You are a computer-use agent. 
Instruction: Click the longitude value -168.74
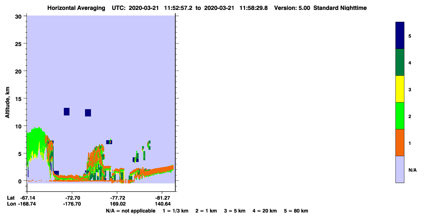(27, 204)
